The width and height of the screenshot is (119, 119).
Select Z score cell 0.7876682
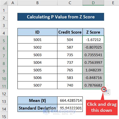[93, 85]
